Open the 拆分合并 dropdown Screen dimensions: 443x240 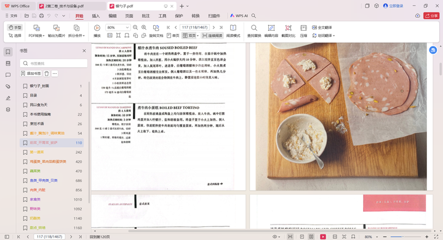(76, 36)
